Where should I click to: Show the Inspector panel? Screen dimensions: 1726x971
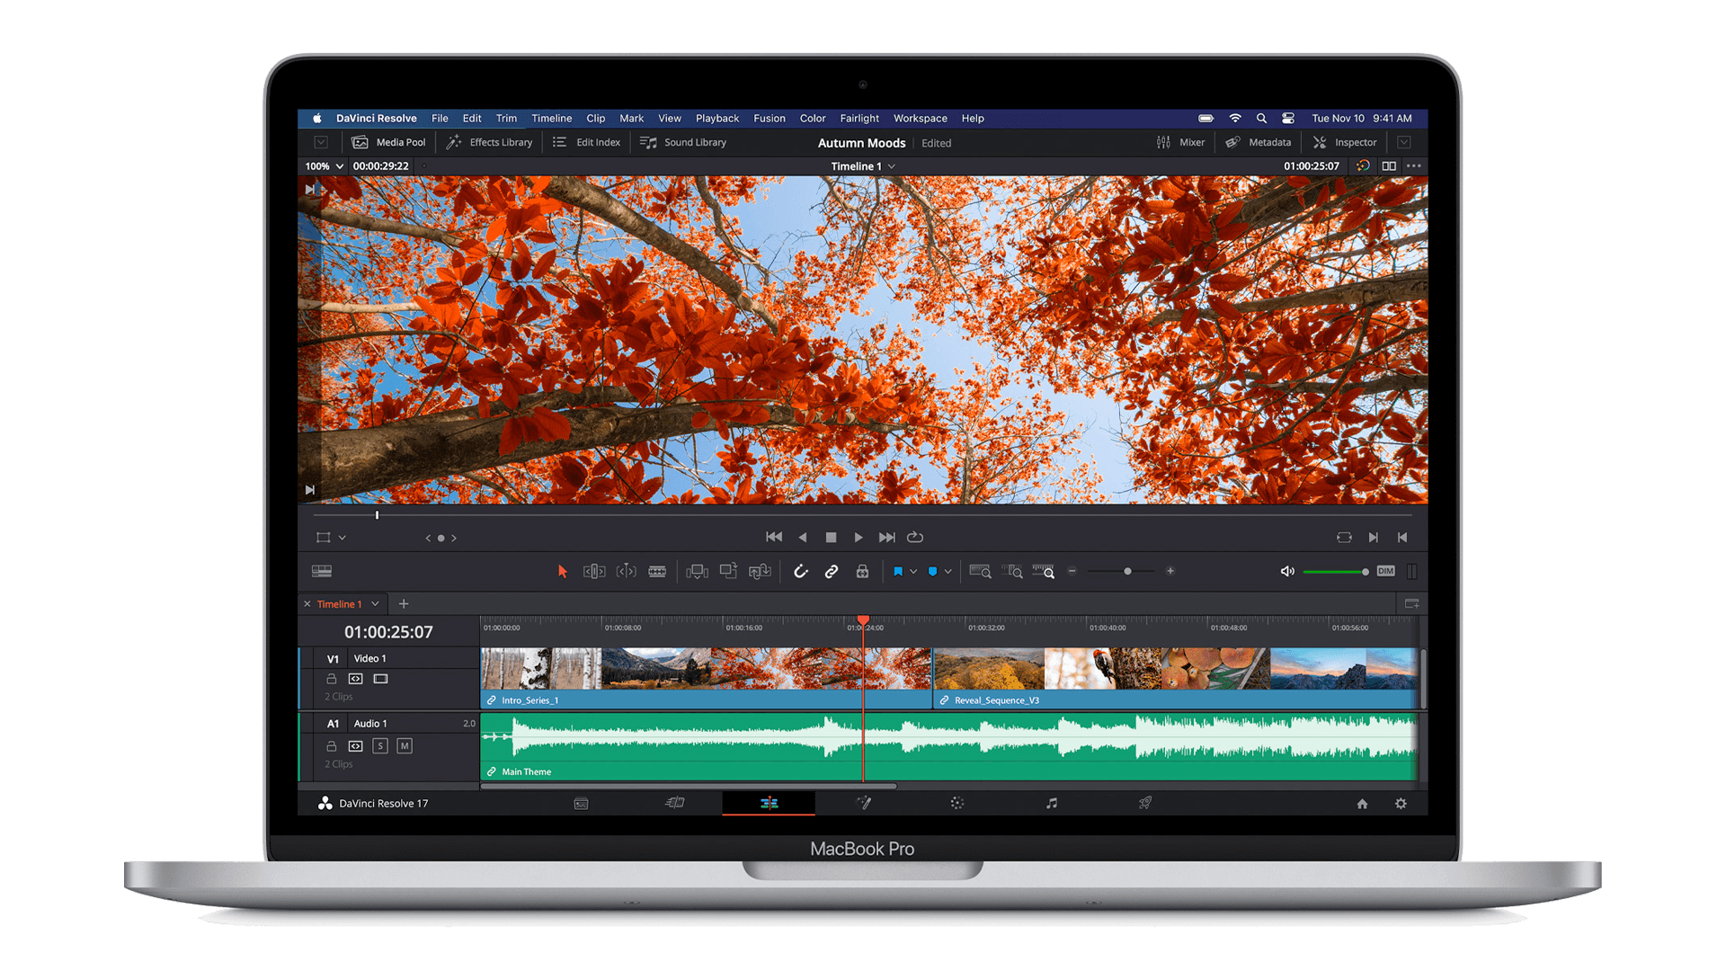[x=1345, y=143]
